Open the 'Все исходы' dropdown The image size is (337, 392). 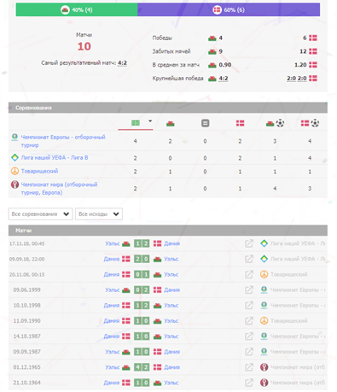(99, 214)
